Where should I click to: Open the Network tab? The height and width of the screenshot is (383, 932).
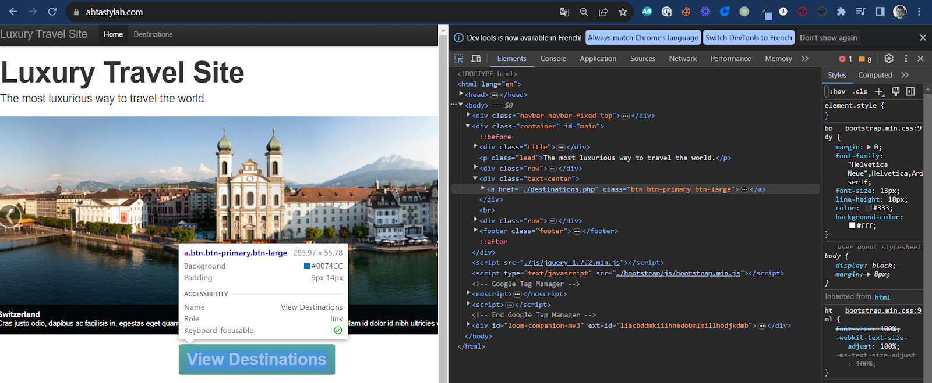683,59
